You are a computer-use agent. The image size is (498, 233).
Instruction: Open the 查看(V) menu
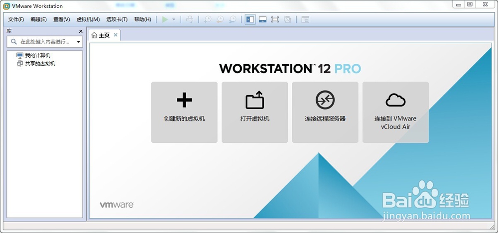[62, 20]
